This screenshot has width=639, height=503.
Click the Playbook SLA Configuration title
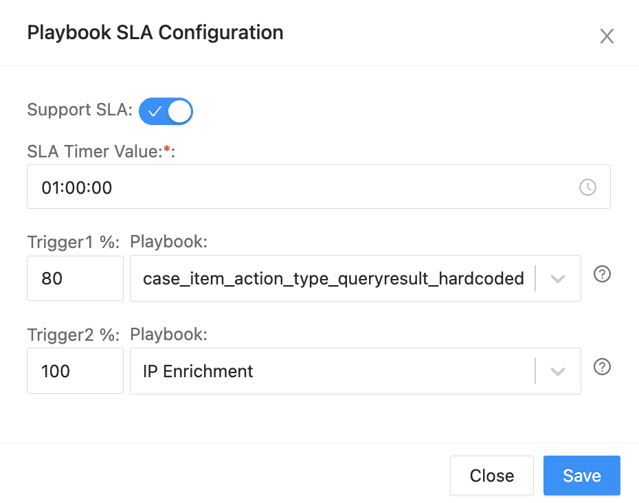pos(155,32)
